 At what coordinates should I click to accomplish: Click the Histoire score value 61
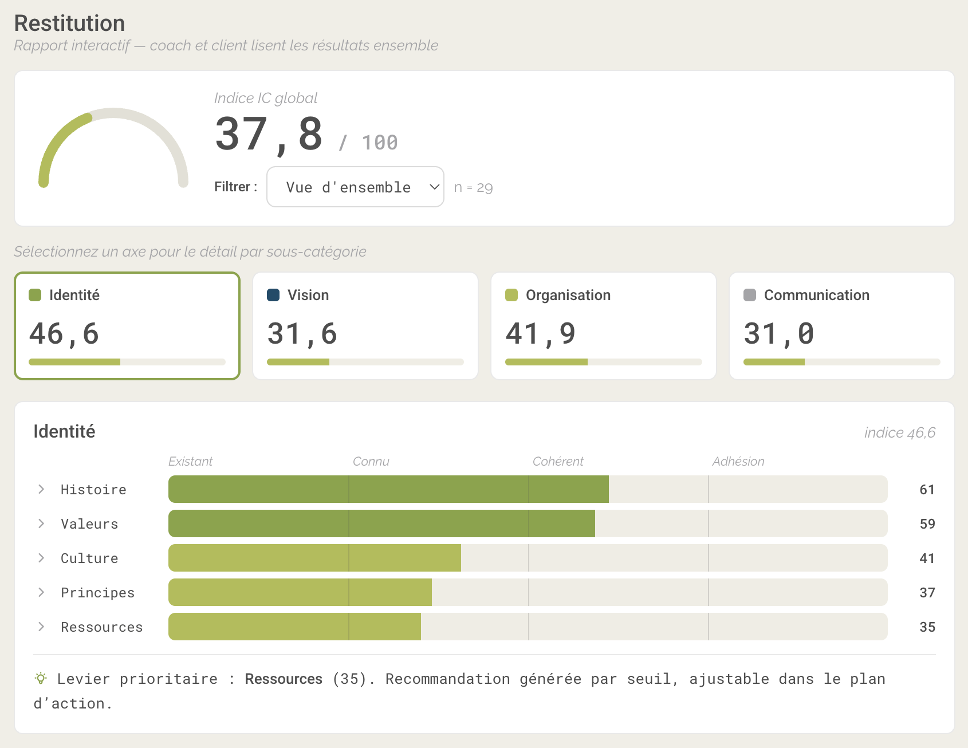(x=927, y=490)
